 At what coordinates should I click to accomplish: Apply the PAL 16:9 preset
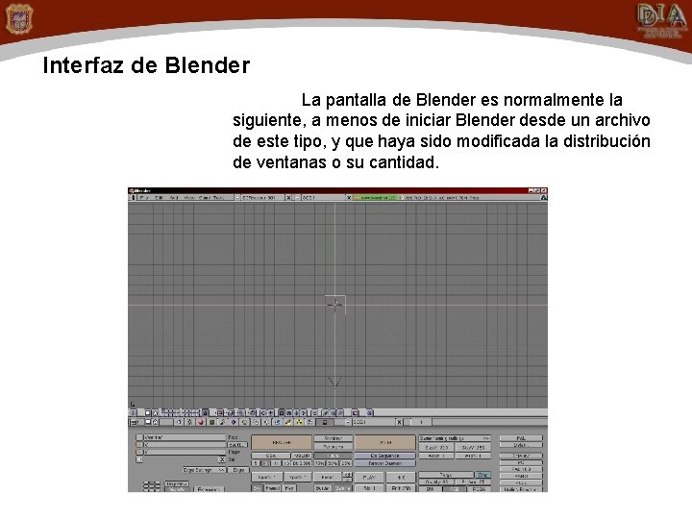521,469
